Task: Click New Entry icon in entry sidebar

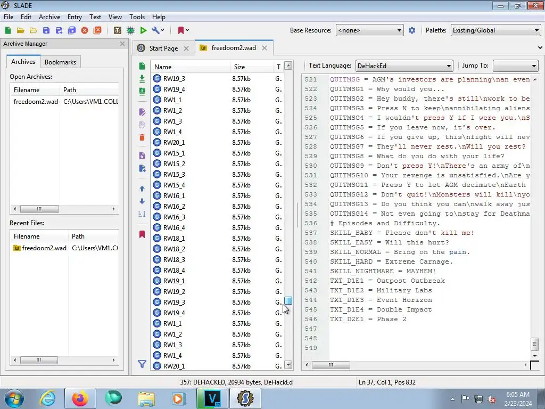Action: (142, 66)
